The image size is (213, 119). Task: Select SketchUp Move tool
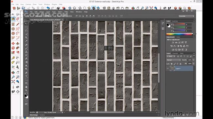coord(13,44)
